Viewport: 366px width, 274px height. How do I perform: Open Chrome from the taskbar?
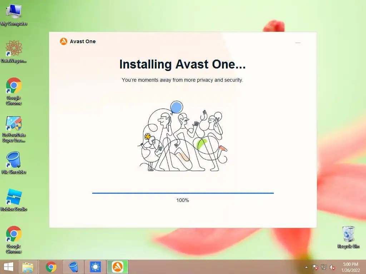tap(51, 267)
